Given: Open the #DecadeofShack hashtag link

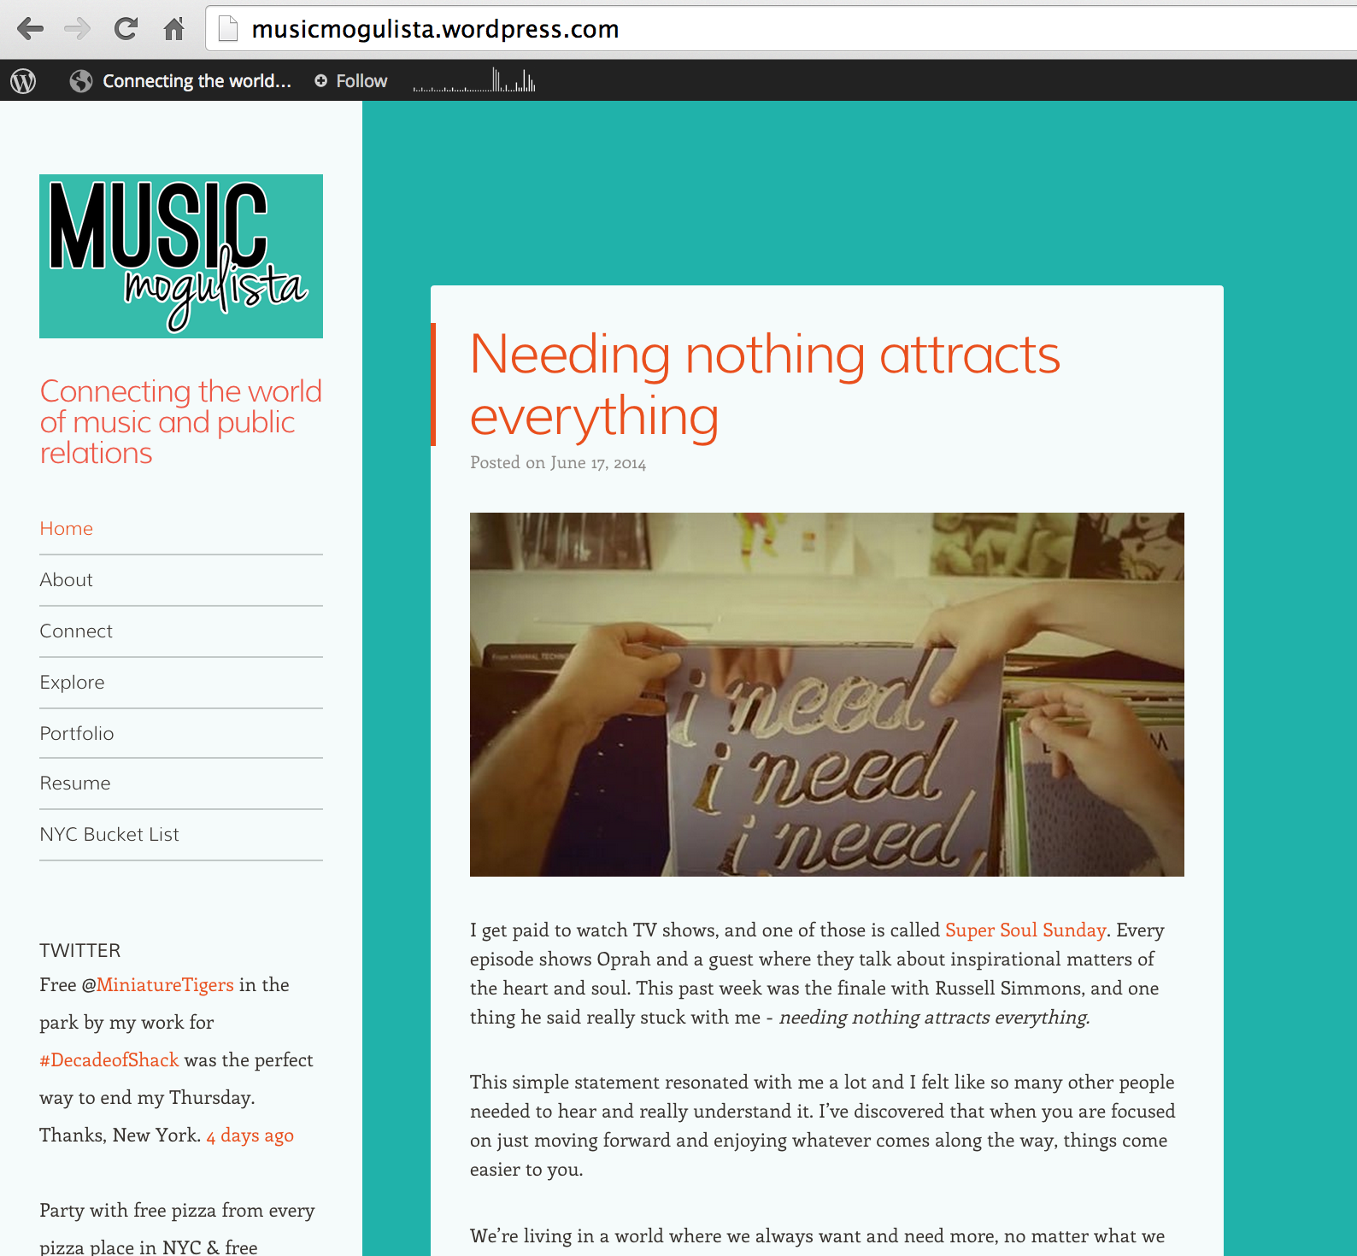Looking at the screenshot, I should (109, 1060).
